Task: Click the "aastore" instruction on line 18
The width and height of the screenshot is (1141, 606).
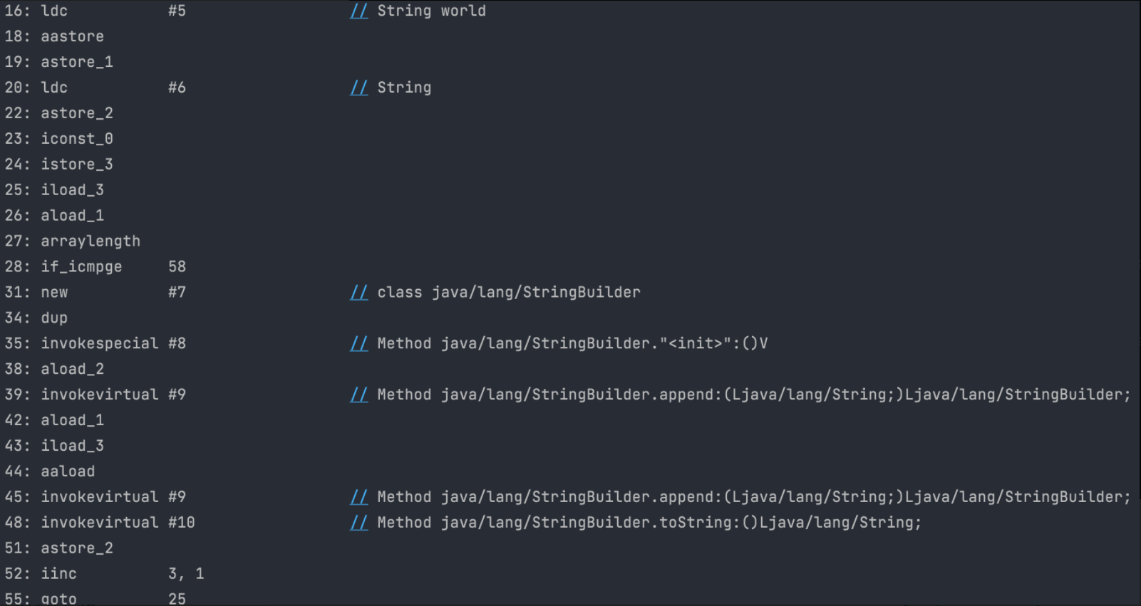Action: [72, 36]
